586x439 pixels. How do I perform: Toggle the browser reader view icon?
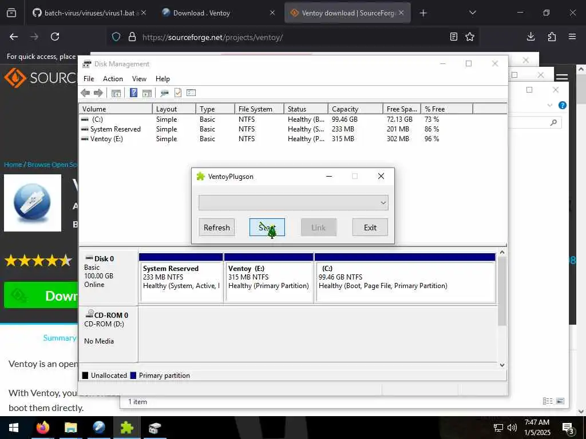[454, 37]
